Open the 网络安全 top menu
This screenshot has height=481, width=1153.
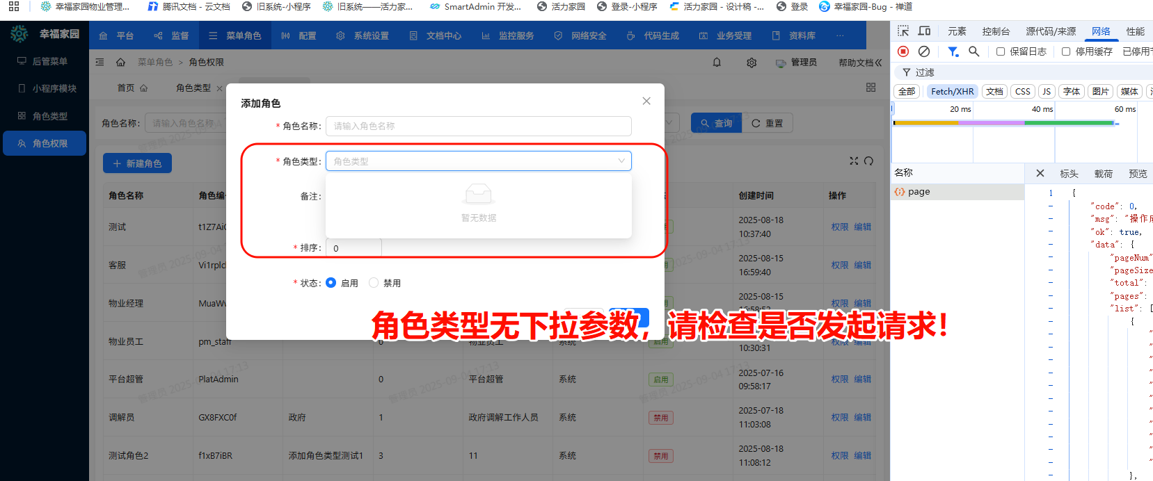(581, 35)
